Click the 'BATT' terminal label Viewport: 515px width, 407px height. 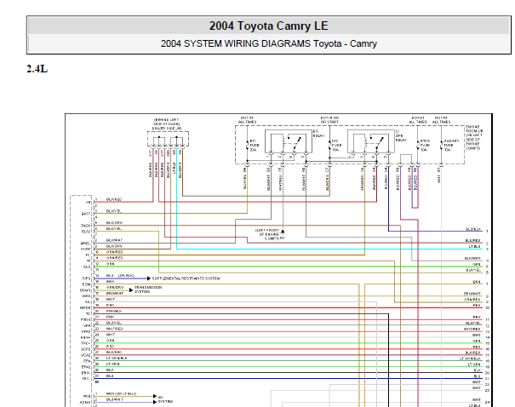coord(86,214)
